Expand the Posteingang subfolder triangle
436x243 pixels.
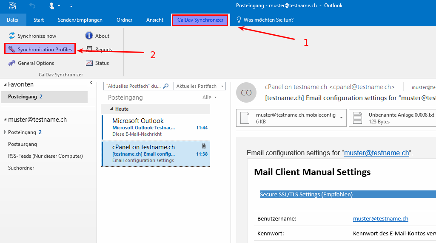pos(5,132)
